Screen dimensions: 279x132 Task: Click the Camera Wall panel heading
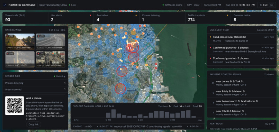[13, 30]
